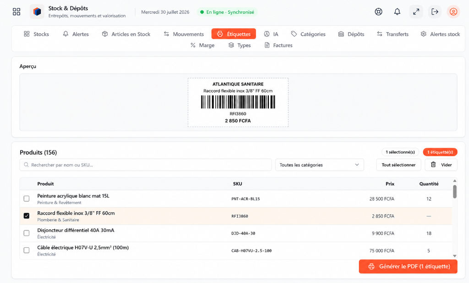Screen dimensions: 469x283
Task: Switch to the Types tab
Action: 240,45
